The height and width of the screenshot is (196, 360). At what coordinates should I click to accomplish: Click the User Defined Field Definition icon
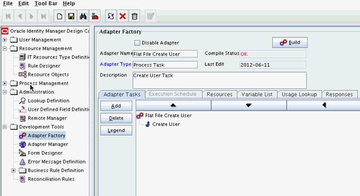point(22,109)
